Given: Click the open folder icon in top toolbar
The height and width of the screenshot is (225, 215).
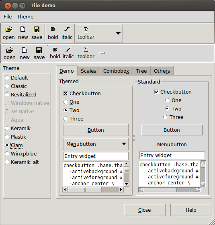Looking at the screenshot, I should [8, 29].
